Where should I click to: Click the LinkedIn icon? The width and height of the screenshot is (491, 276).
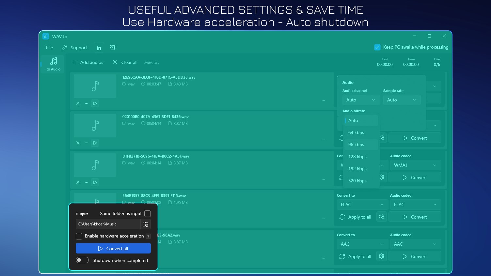pyautogui.click(x=99, y=47)
